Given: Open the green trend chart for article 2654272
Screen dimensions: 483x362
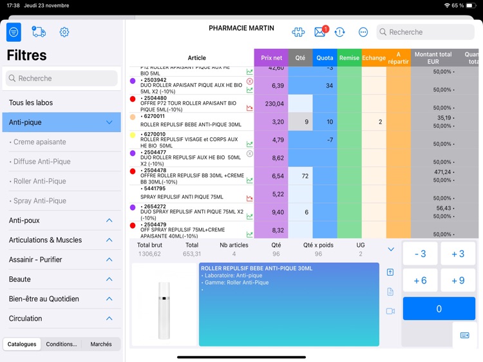Looking at the screenshot, I should [x=249, y=216].
